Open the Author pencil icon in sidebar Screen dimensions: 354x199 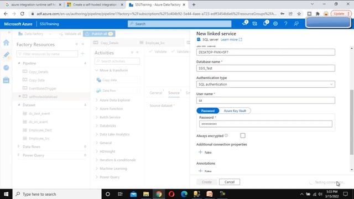[x=6, y=55]
